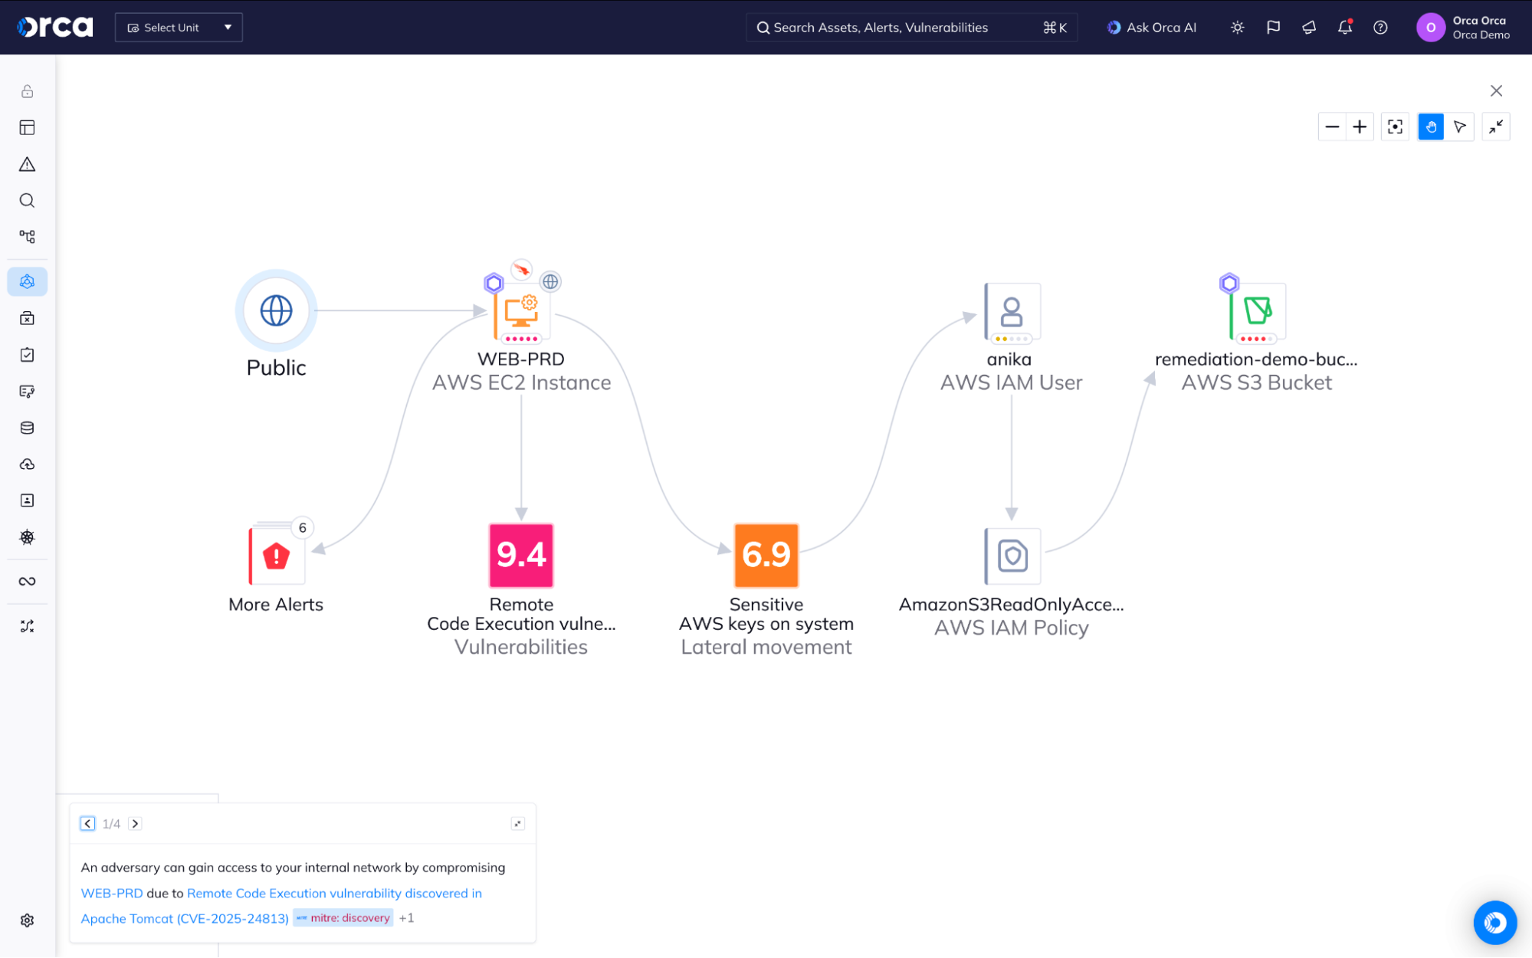Click the Public globe node
The height and width of the screenshot is (958, 1532).
pyautogui.click(x=276, y=310)
